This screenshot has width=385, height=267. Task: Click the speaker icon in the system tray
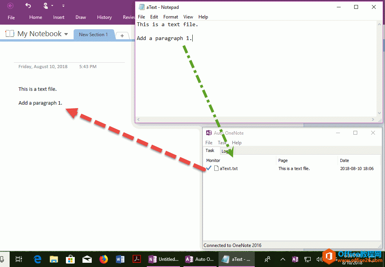(x=319, y=259)
